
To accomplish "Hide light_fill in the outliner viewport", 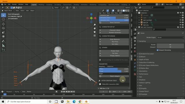I will pyautogui.click(x=180, y=23).
